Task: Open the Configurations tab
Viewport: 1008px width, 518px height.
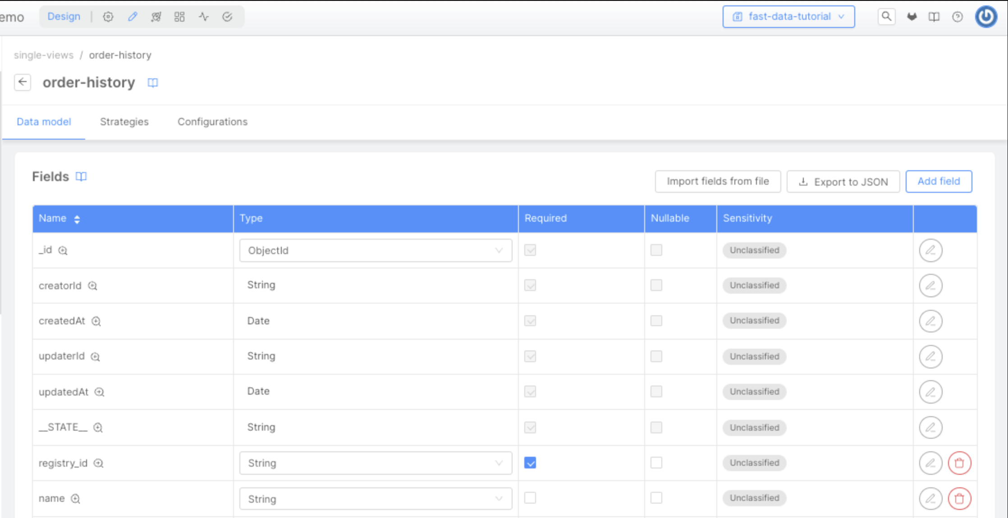Action: point(212,122)
